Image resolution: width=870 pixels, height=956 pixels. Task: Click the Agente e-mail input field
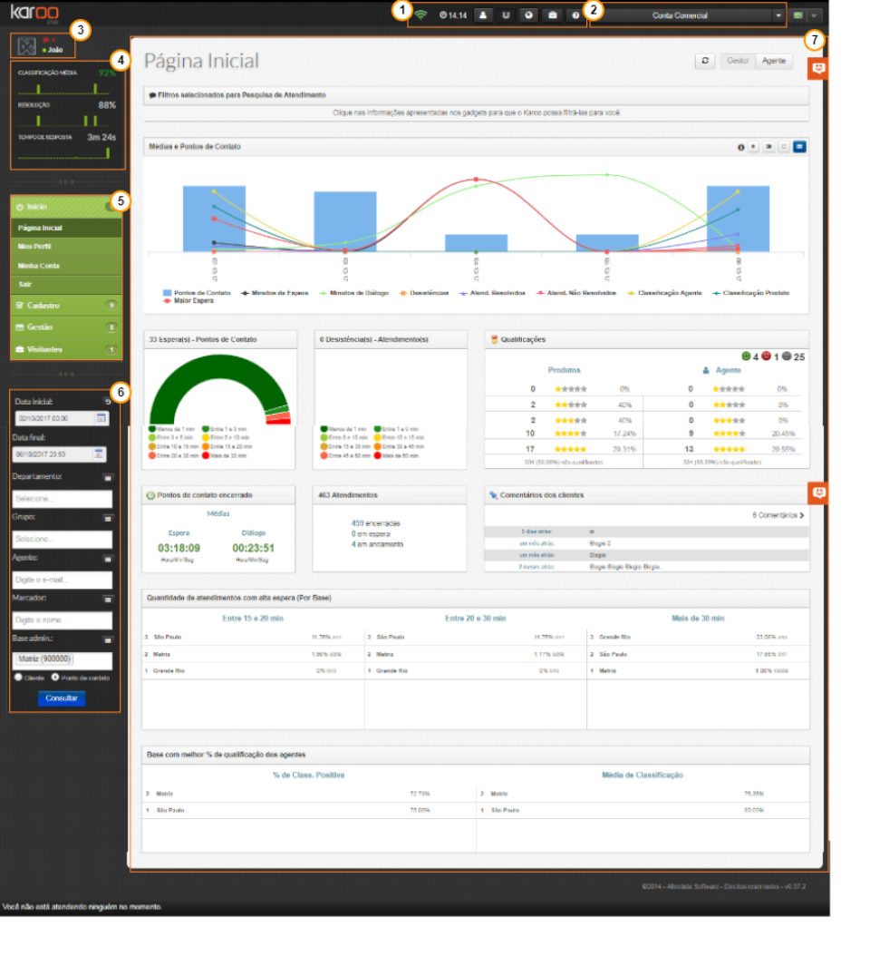point(63,580)
